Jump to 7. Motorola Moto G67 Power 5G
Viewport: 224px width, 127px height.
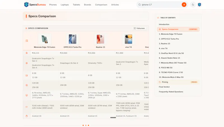pyautogui.click(x=172, y=63)
